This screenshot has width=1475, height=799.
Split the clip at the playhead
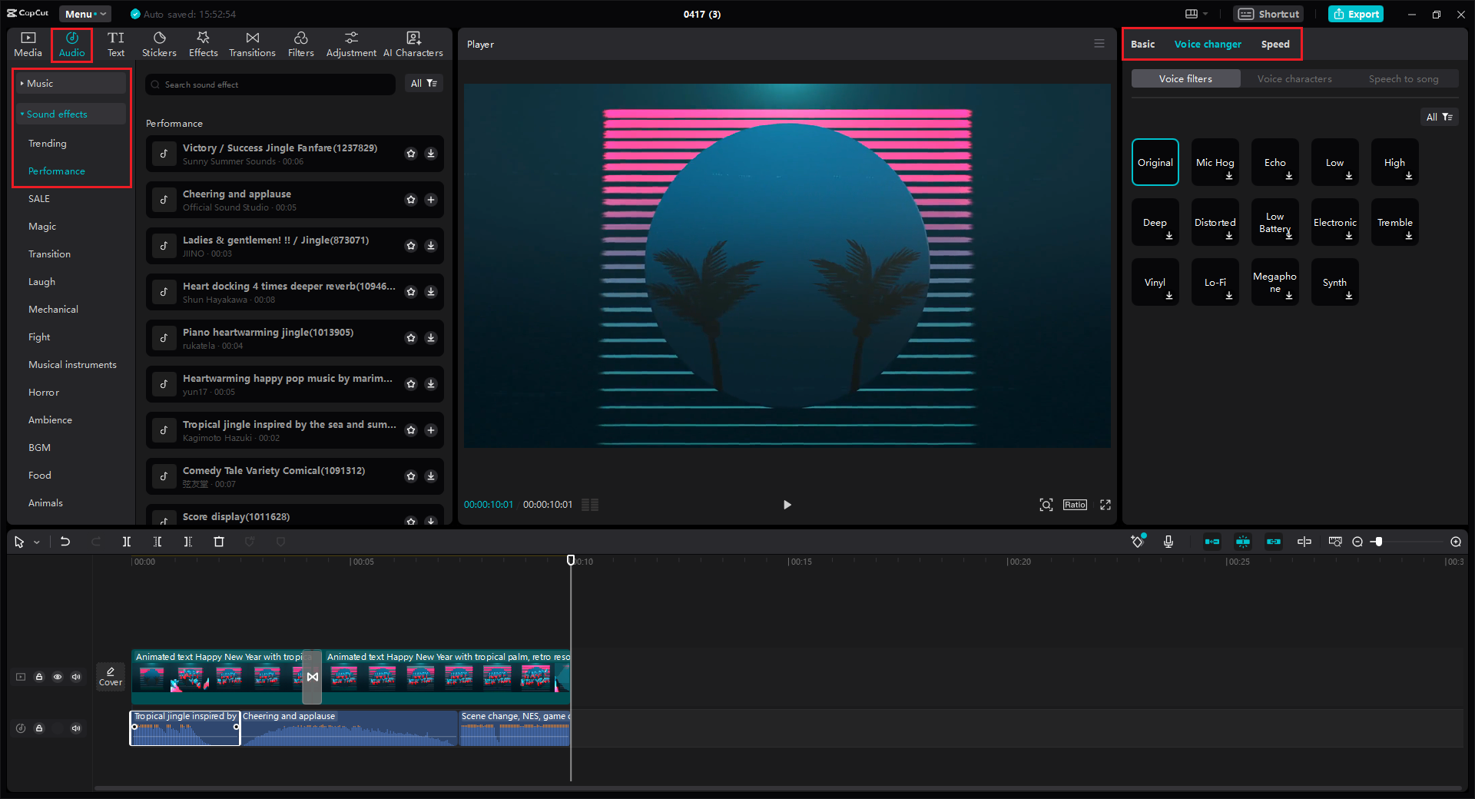127,542
